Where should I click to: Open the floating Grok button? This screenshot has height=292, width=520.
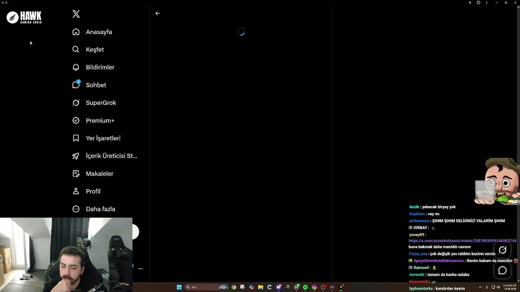503,250
